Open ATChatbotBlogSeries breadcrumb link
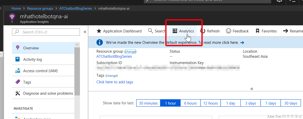The height and width of the screenshot is (119, 303). pos(76,8)
